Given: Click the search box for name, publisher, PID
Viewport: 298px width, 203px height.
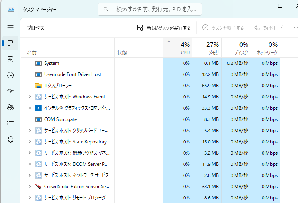Looking at the screenshot, I should (150, 9).
